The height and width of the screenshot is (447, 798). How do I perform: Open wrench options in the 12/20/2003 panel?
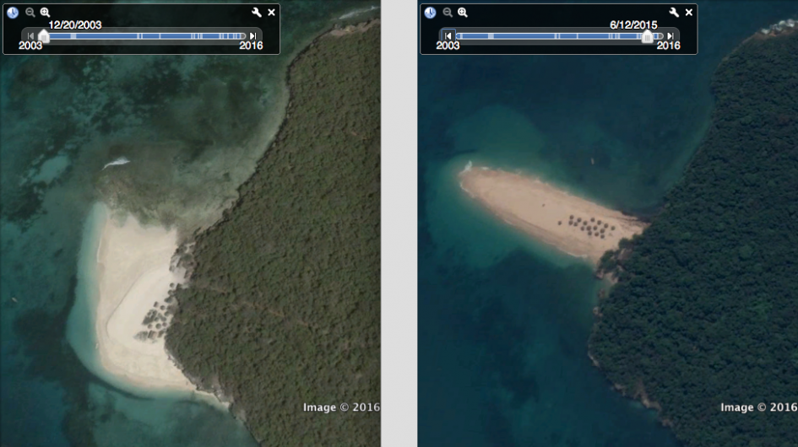pos(257,12)
